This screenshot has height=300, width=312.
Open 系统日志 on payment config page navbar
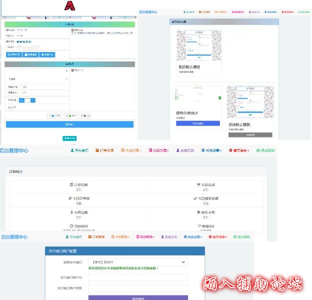coord(169,236)
